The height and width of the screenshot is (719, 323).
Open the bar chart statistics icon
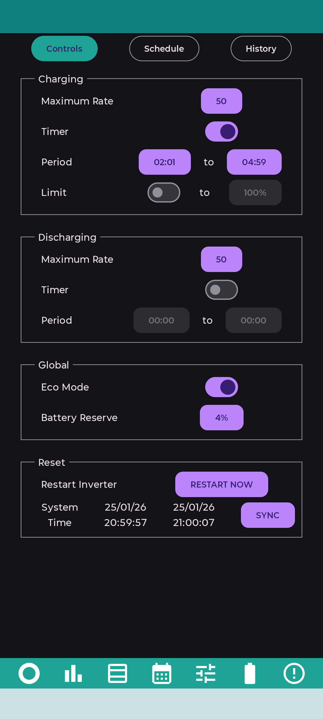coord(73,673)
